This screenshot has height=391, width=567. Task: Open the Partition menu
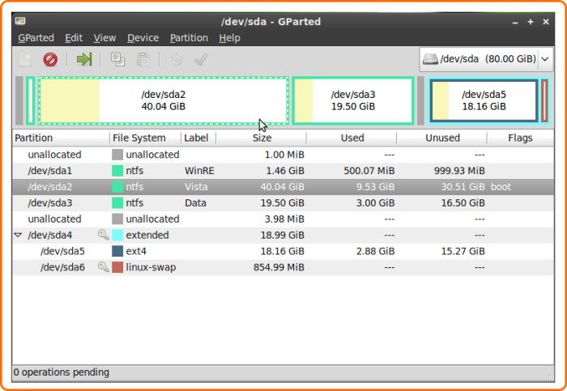(x=189, y=38)
